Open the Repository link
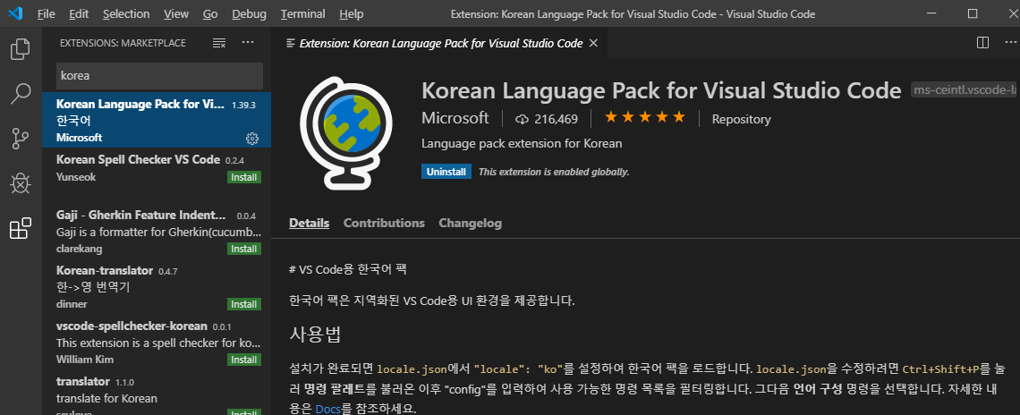Screen dimensions: 1020x415 (x=741, y=119)
